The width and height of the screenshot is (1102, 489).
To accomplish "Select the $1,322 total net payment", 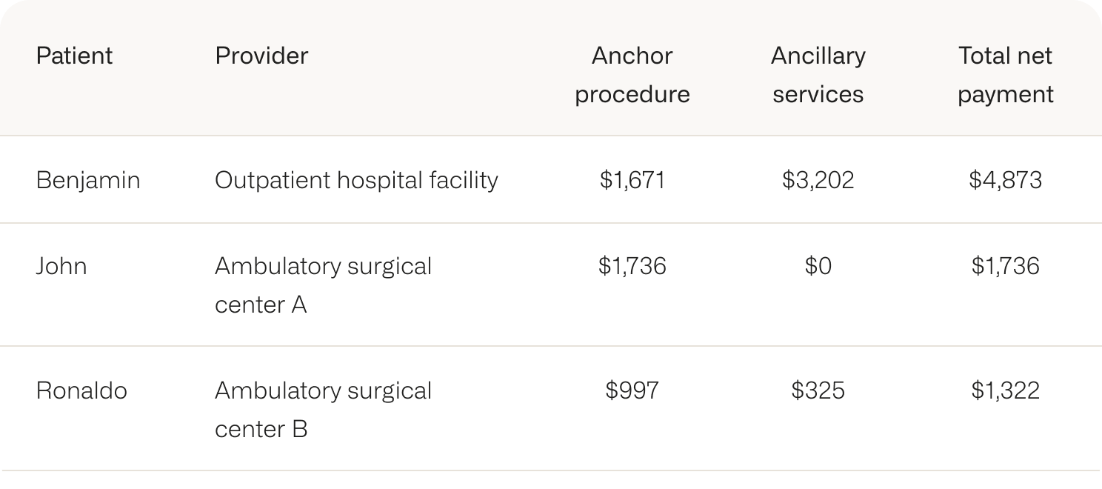I will [x=1005, y=390].
